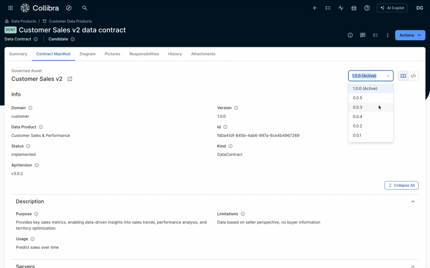The image size is (430, 268).
Task: Switch manifest to book view
Action: pyautogui.click(x=403, y=76)
